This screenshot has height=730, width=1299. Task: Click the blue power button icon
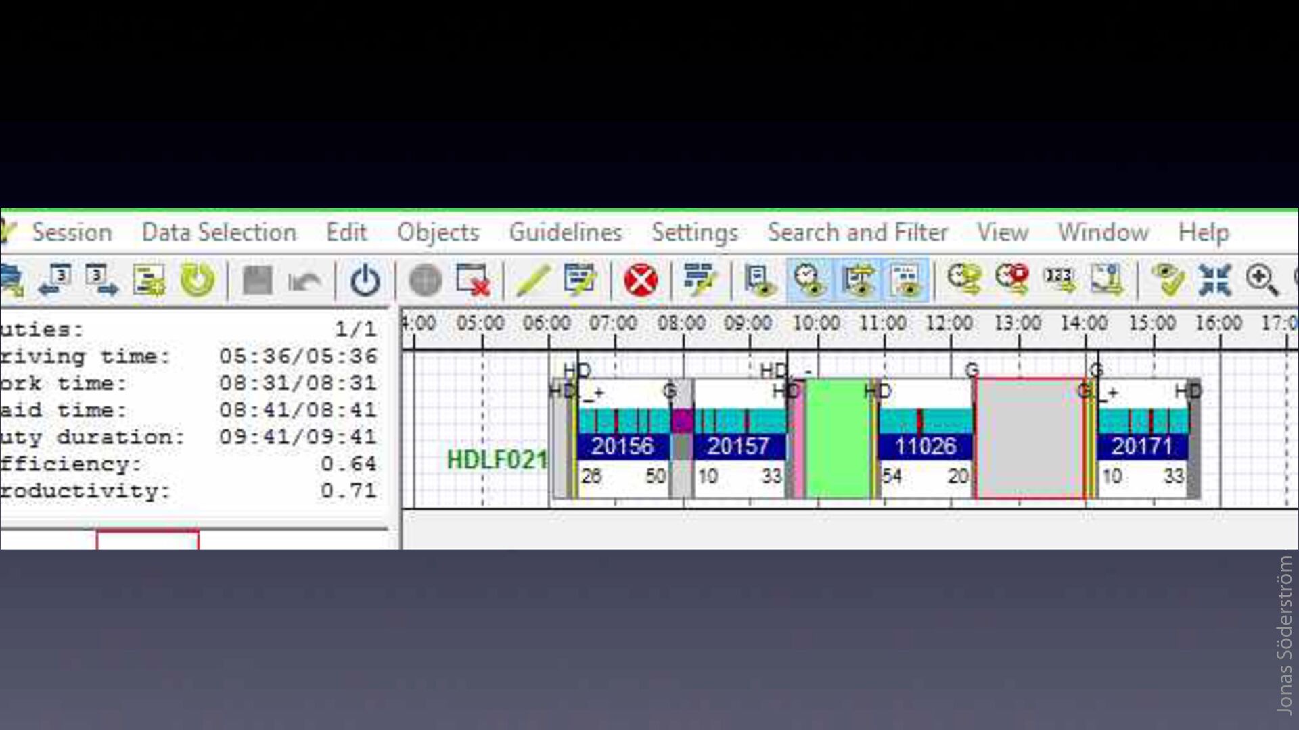tap(365, 280)
